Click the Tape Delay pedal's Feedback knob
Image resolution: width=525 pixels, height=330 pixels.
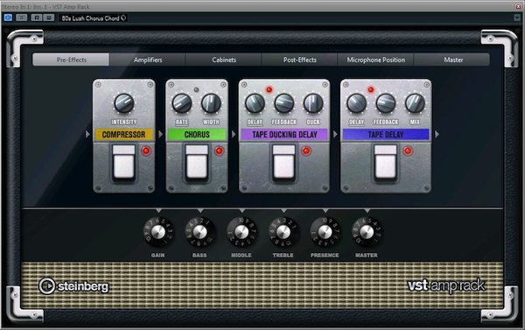coord(386,103)
